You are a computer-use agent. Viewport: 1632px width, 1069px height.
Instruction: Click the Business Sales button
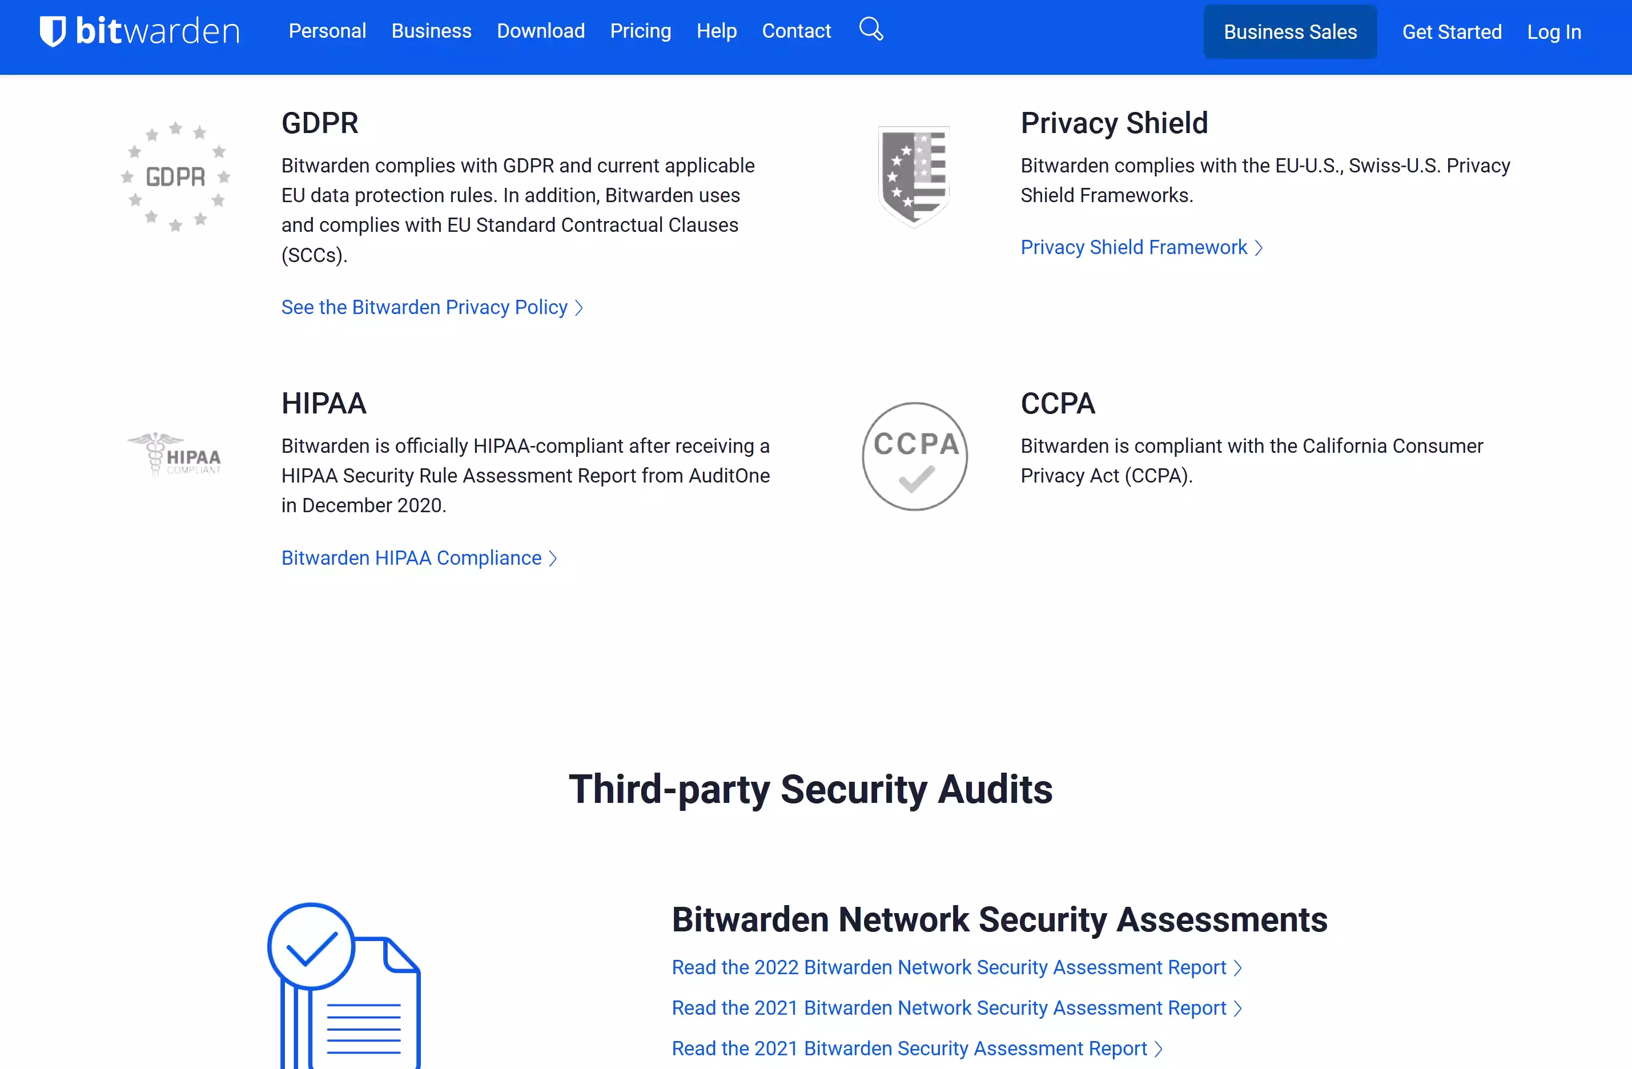tap(1290, 31)
